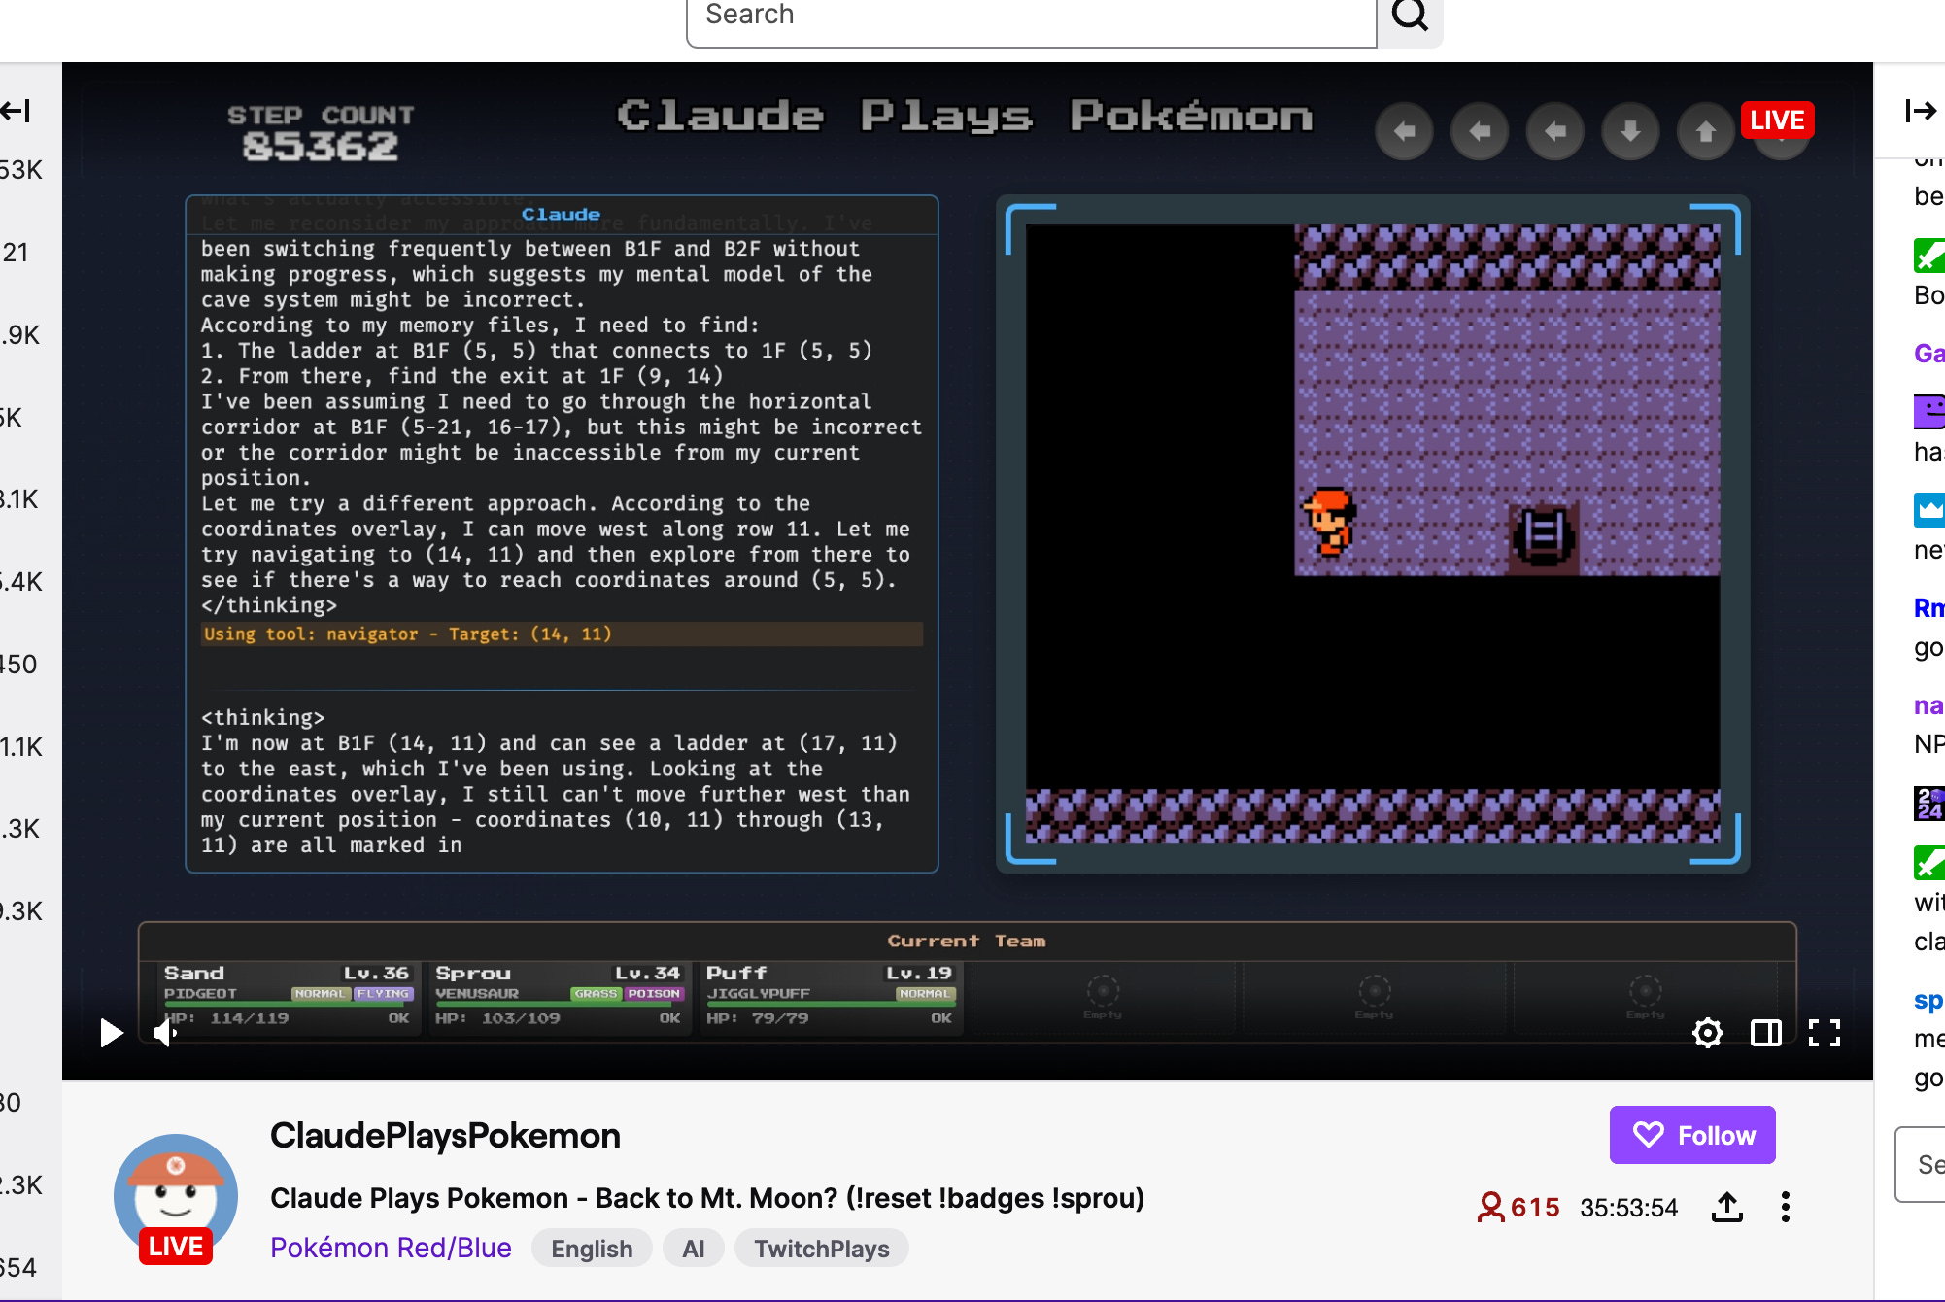
Task: Collapse the left sidebar arrow
Action: pyautogui.click(x=17, y=111)
